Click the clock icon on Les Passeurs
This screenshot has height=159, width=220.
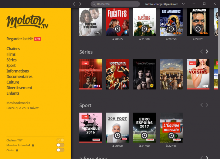(144, 29)
